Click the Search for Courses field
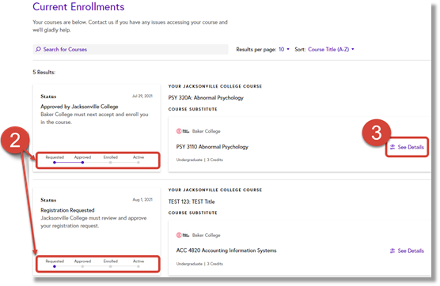This screenshot has width=440, height=286. pos(131,49)
